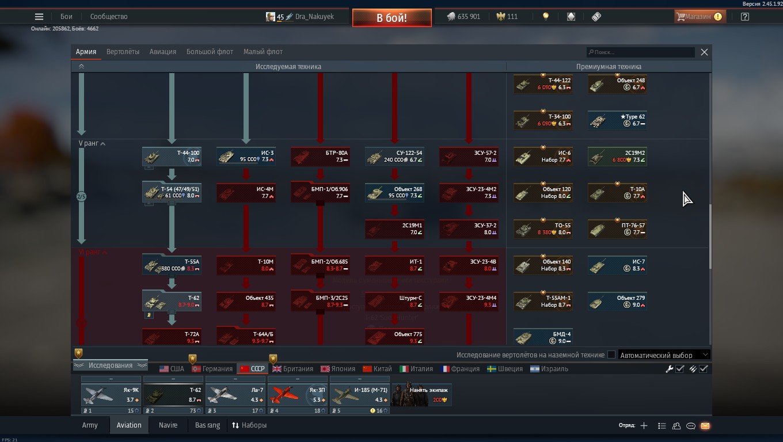
Task: Select the СУ-122-54 vehicle card
Action: (x=394, y=157)
